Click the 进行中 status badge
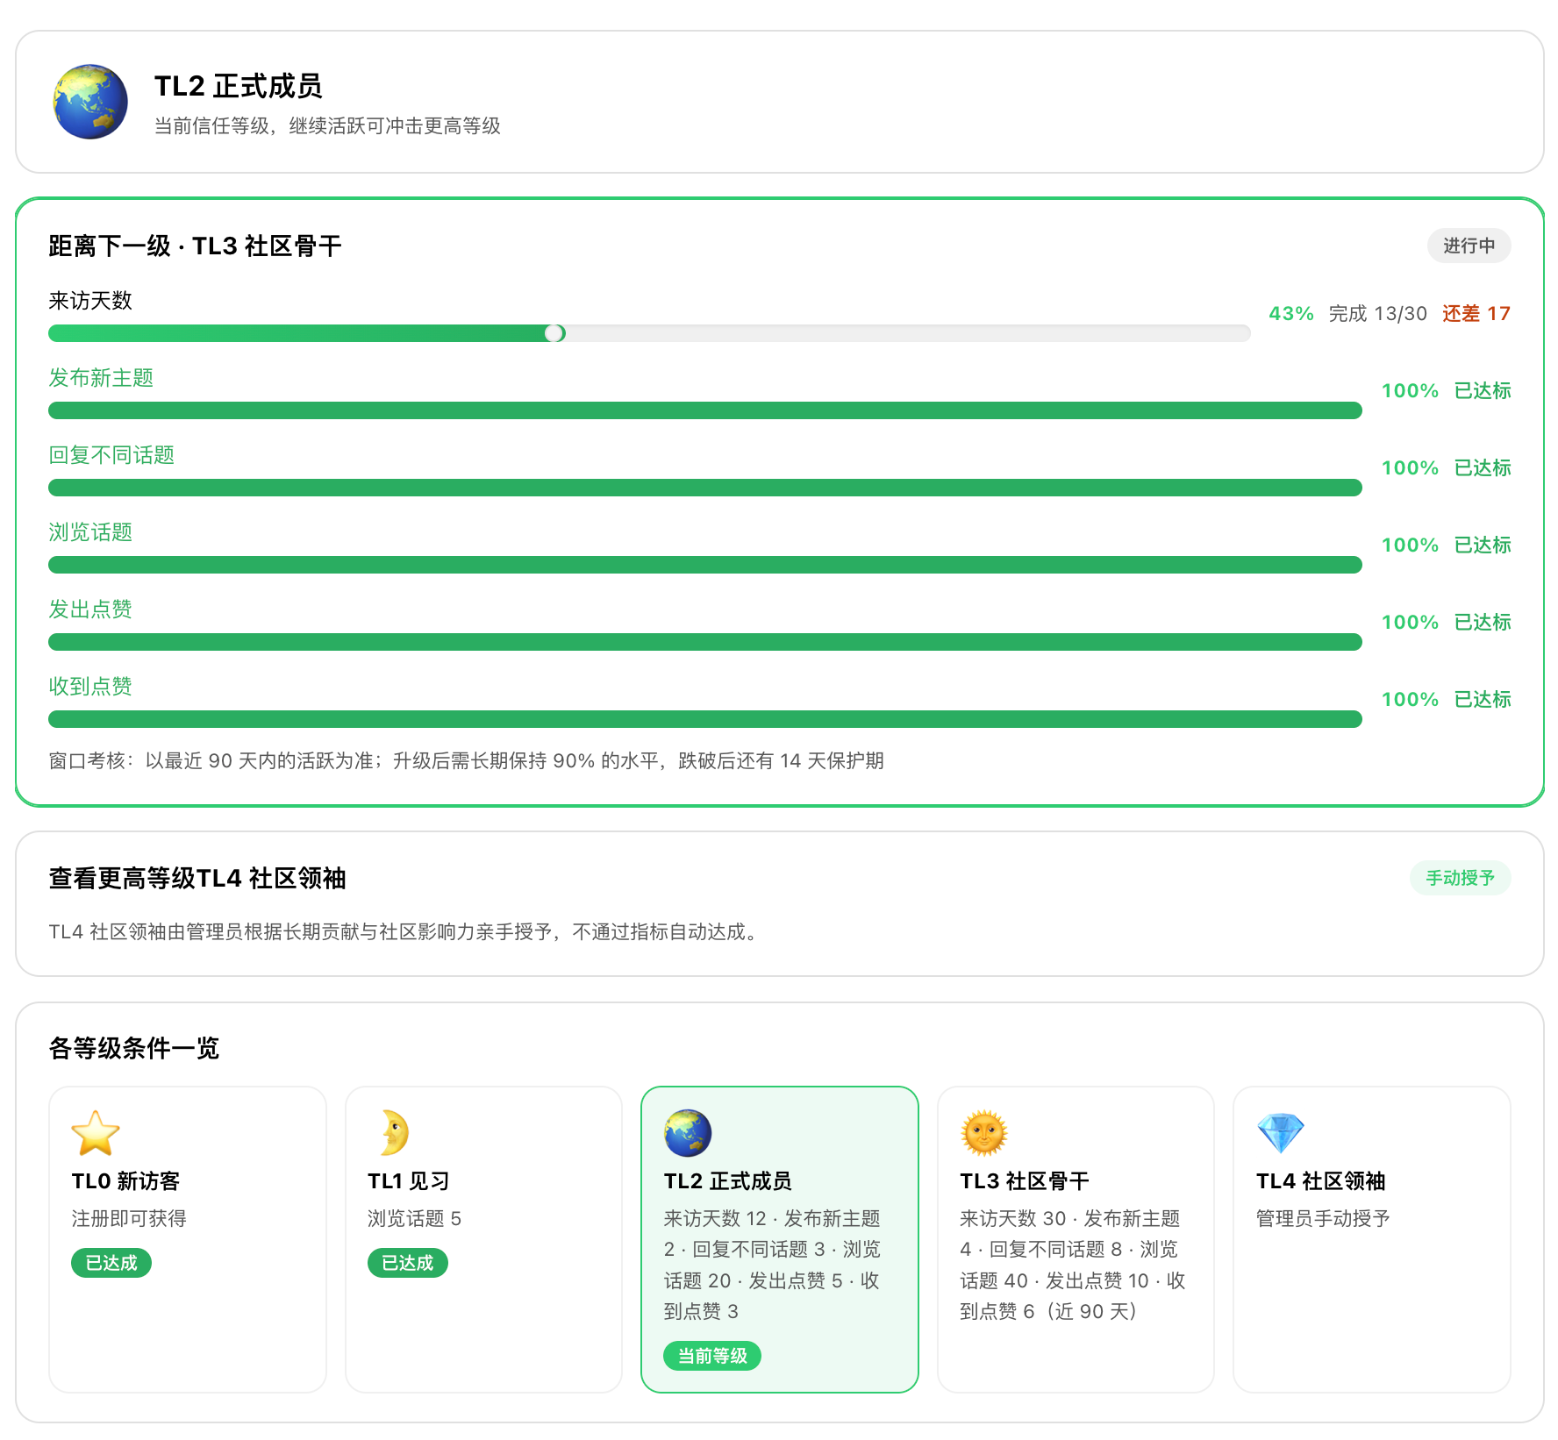This screenshot has height=1440, width=1558. tap(1469, 246)
